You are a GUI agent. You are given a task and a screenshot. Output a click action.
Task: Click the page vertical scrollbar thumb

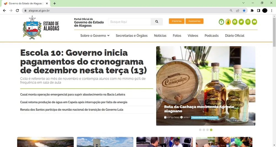pos(274,32)
